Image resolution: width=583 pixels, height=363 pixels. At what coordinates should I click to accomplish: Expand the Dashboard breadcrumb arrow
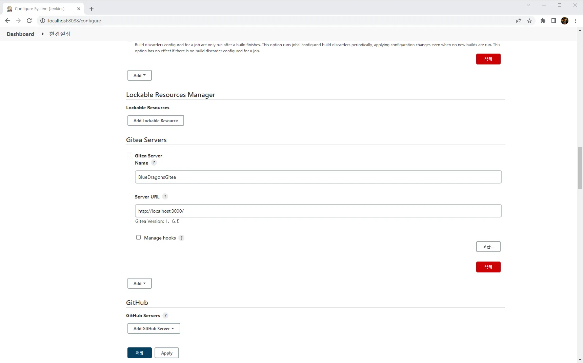pyautogui.click(x=43, y=34)
